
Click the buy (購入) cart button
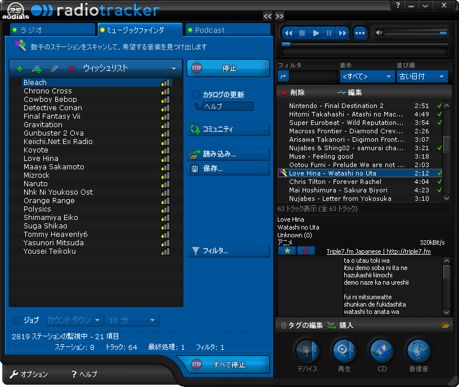(x=340, y=325)
